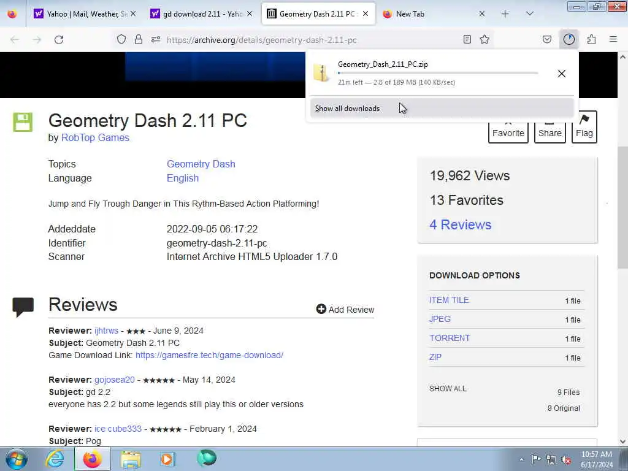Click the address bar URL field

click(304, 40)
